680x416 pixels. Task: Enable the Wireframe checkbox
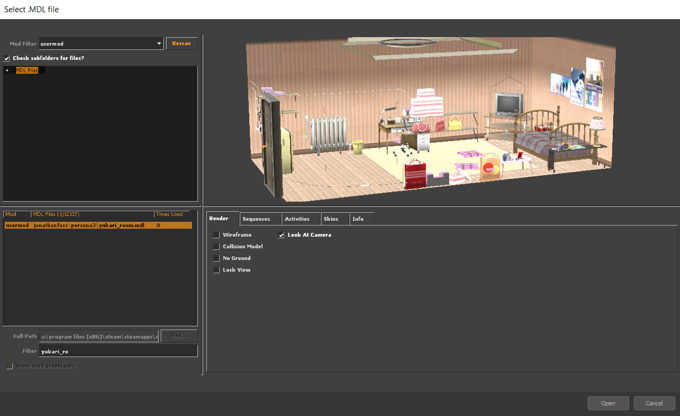click(x=216, y=235)
